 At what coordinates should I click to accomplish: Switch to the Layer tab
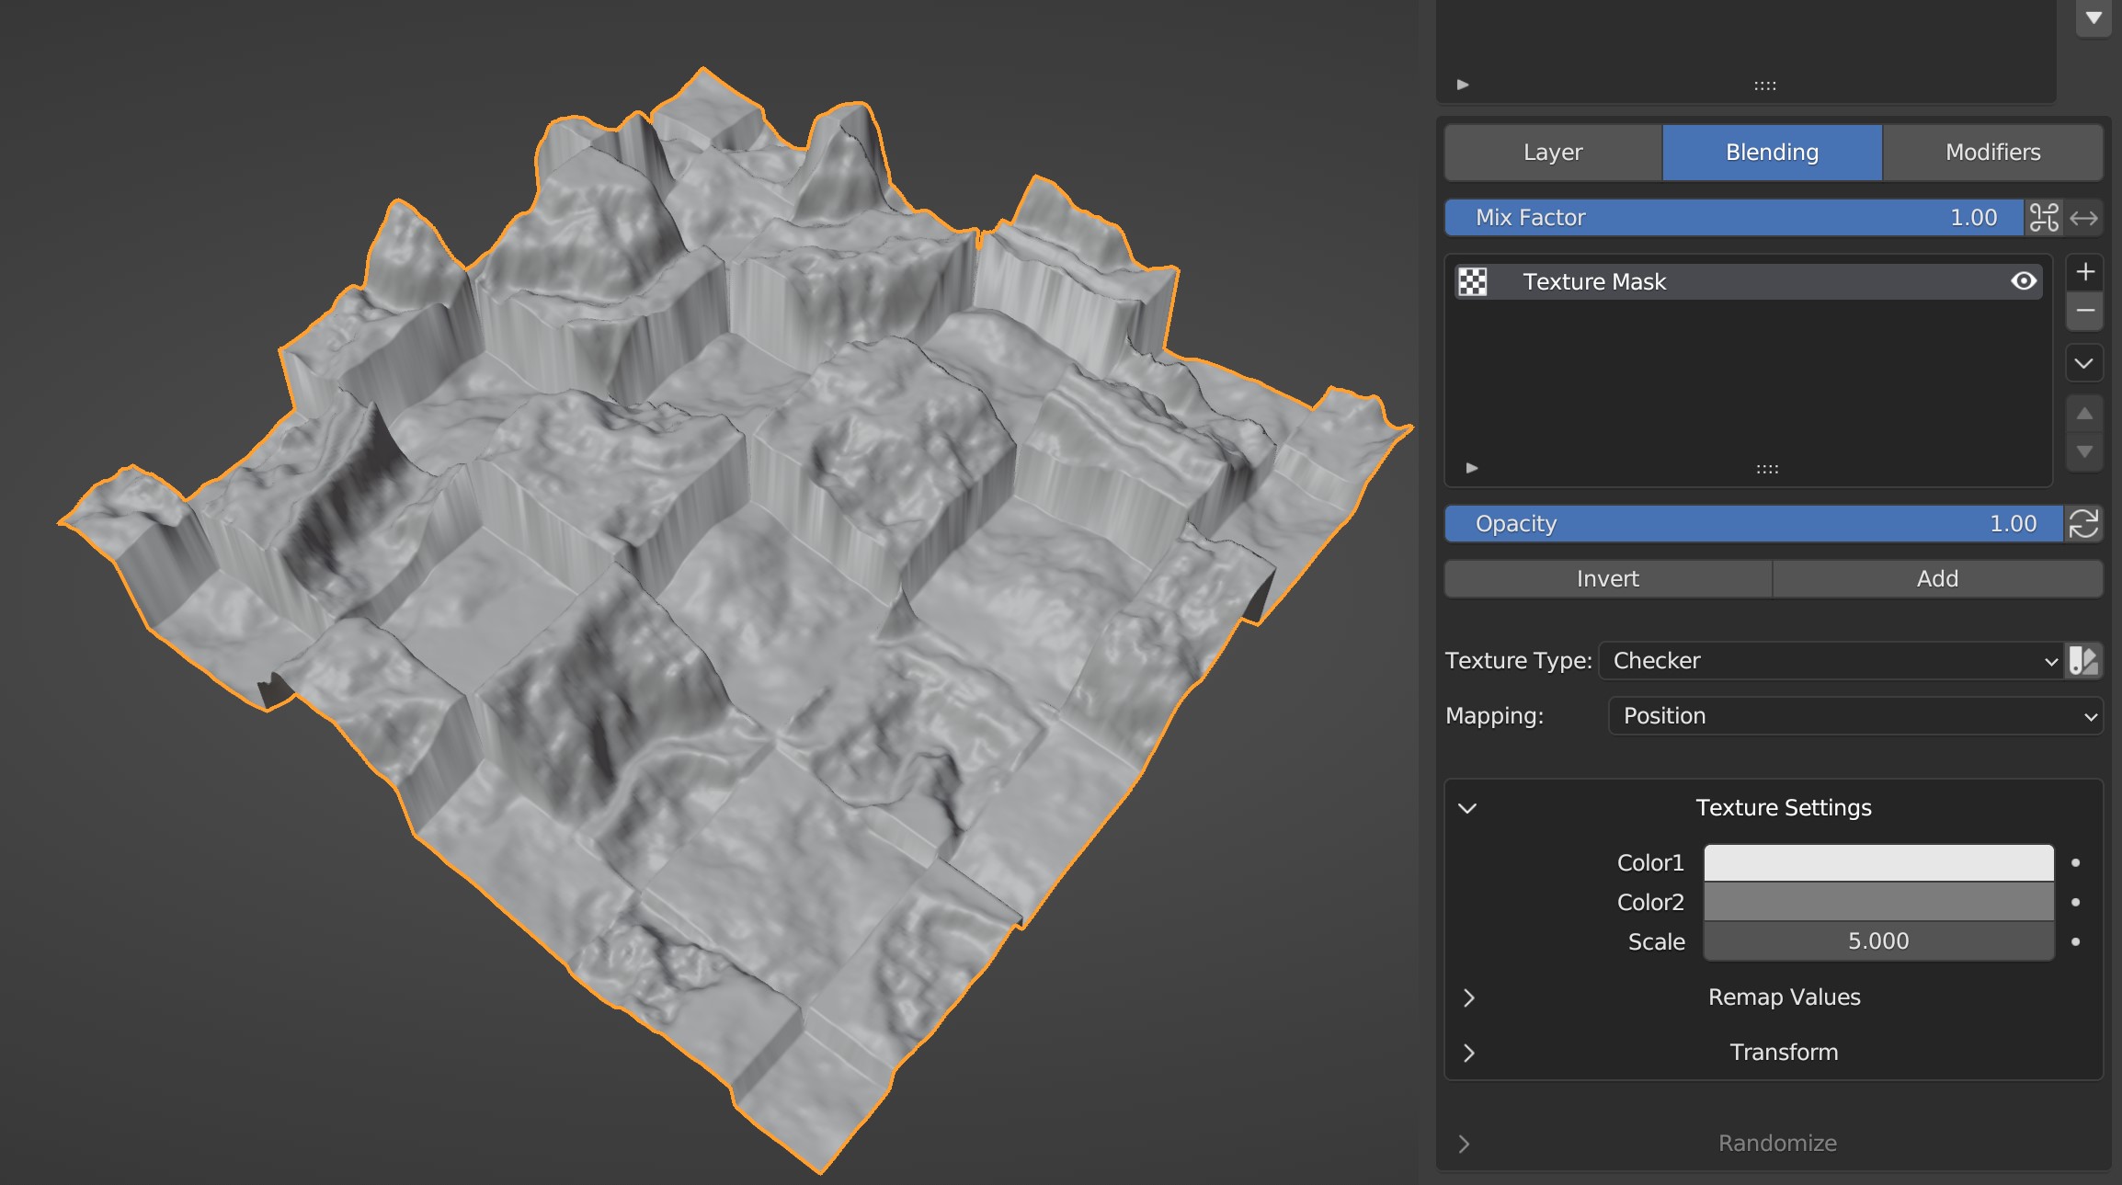coord(1553,153)
